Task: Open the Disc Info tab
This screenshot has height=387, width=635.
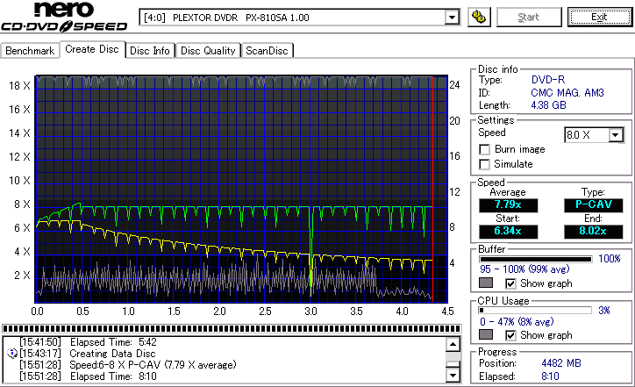Action: (x=150, y=51)
